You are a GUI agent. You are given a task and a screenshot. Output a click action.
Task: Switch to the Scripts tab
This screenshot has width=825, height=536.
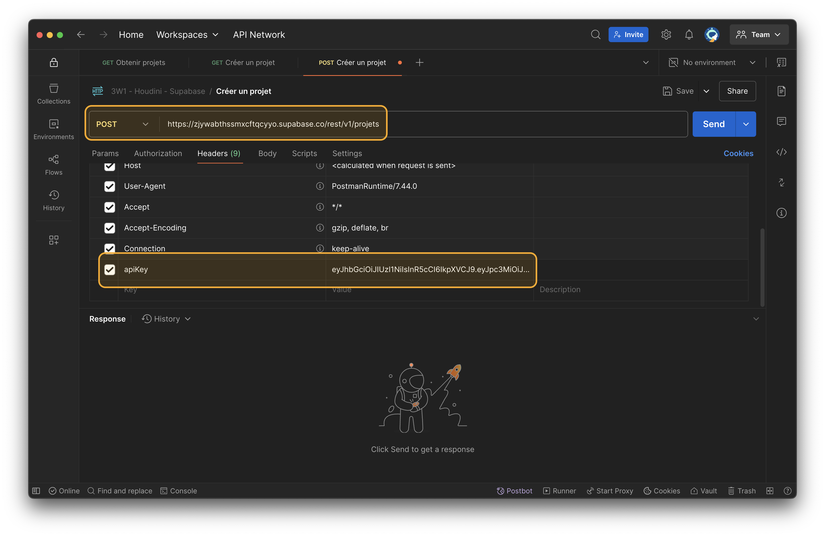point(304,153)
